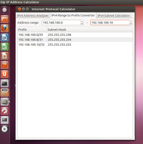
Task: Open the Workspace Switcher icon
Action: click(x=5, y=120)
